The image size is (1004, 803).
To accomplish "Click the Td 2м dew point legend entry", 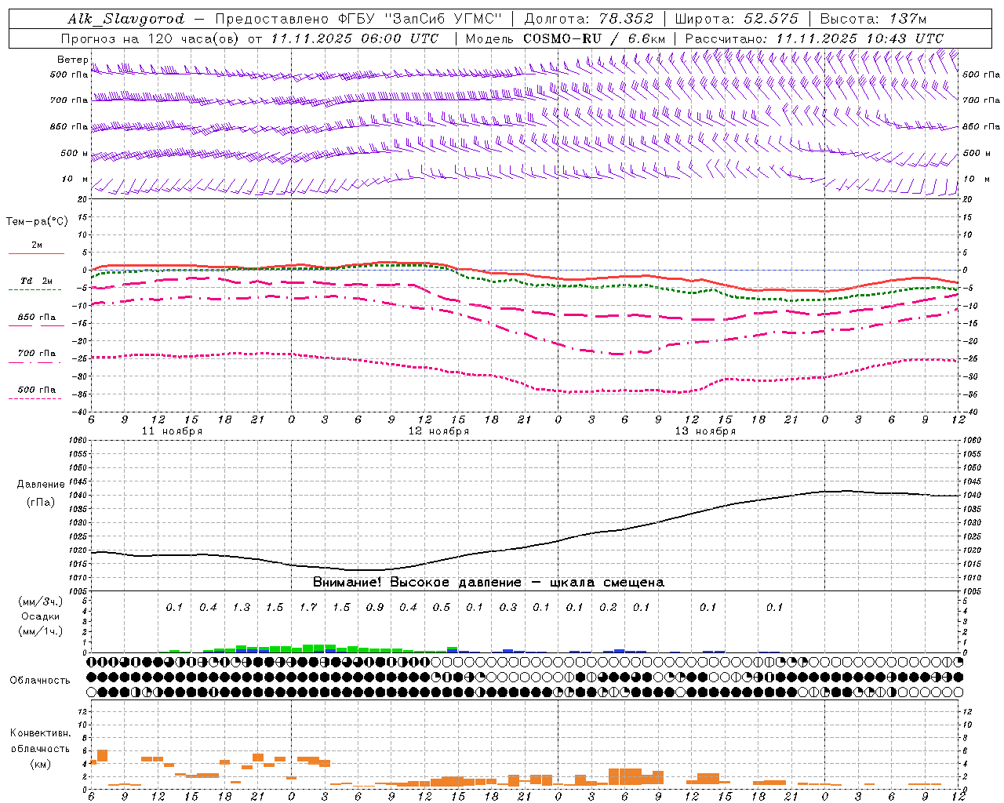I will (36, 282).
